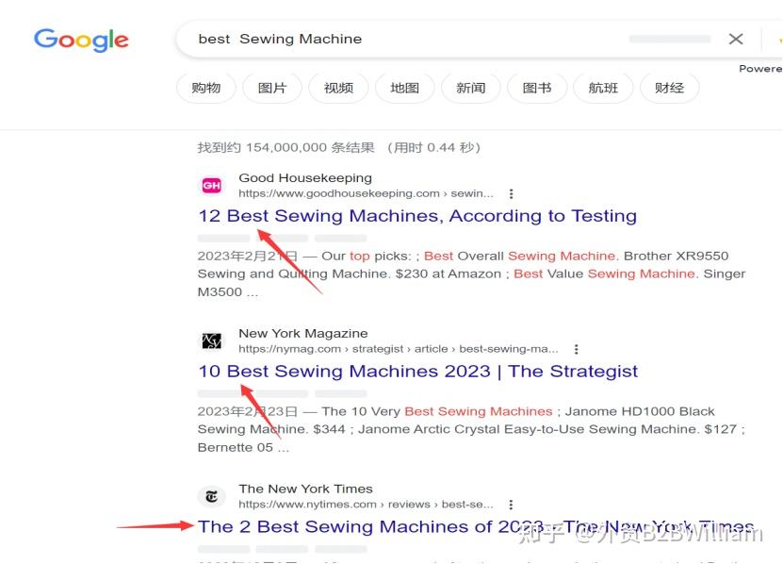
Task: Open the 12 Best Sewing Machines article
Action: click(417, 215)
